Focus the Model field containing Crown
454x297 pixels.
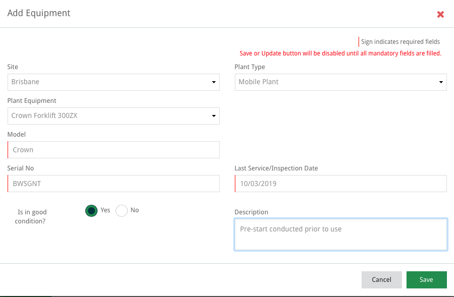point(114,150)
